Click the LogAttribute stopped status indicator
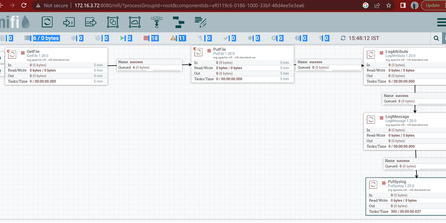Screen dimensions: 446x223 pos(381,53)
